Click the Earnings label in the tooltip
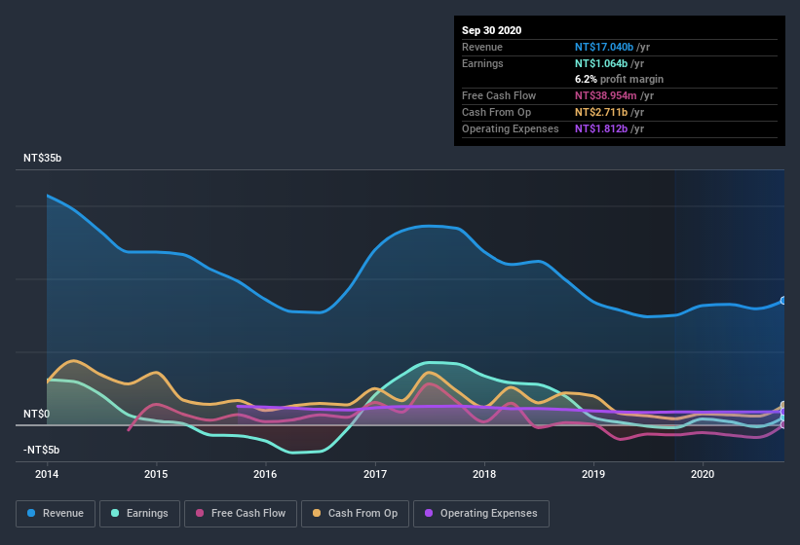Viewport: 800px width, 545px height. [x=482, y=63]
